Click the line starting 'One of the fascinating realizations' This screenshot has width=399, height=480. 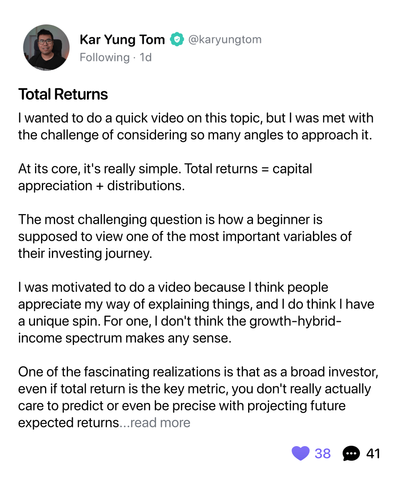tap(198, 372)
